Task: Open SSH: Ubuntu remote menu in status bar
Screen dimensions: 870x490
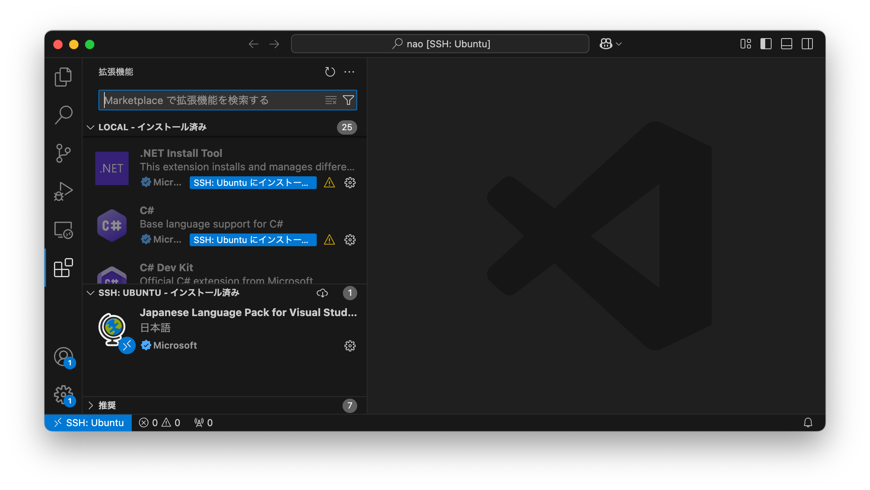Action: [89, 423]
